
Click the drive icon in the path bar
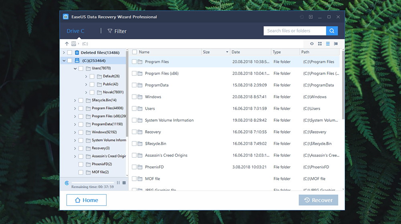click(74, 44)
